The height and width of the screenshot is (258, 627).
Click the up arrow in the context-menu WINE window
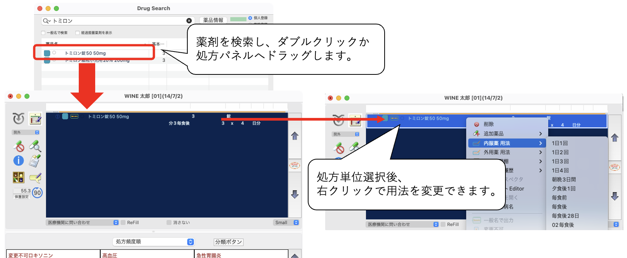pos(615,138)
